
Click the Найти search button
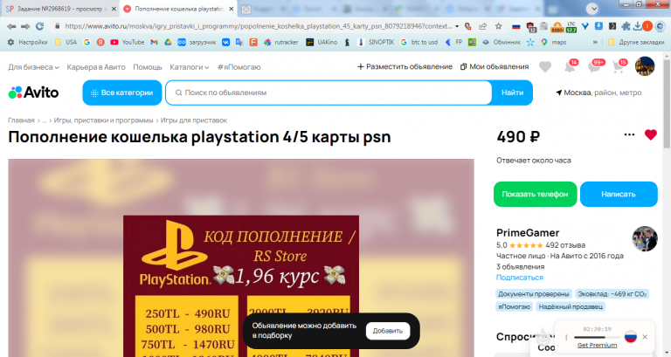(512, 93)
